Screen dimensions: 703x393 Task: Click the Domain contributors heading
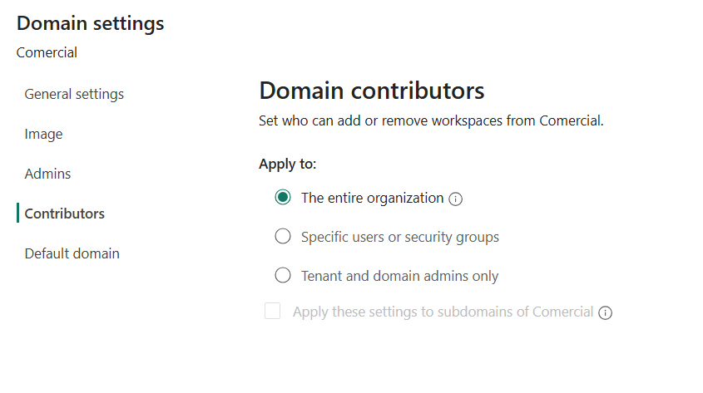click(372, 91)
